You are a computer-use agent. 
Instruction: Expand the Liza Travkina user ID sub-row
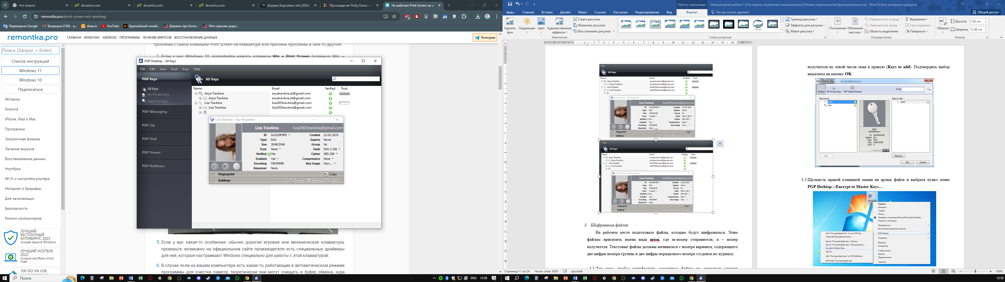pyautogui.click(x=200, y=108)
